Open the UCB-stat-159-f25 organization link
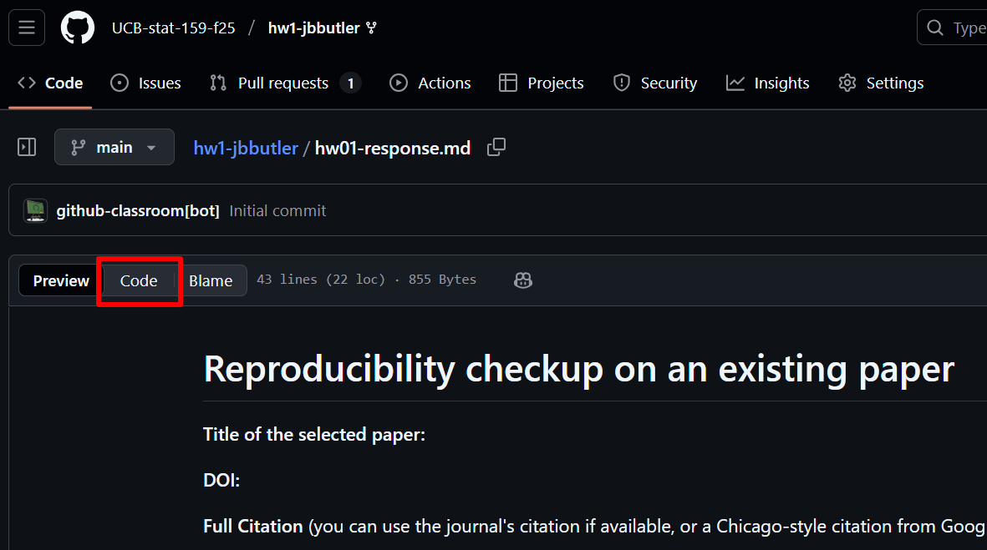Image resolution: width=987 pixels, height=550 pixels. click(174, 28)
